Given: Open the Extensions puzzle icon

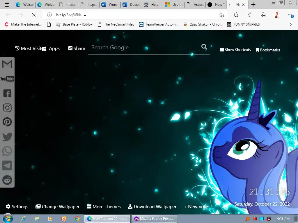Looking at the screenshot, I should 236,15.
